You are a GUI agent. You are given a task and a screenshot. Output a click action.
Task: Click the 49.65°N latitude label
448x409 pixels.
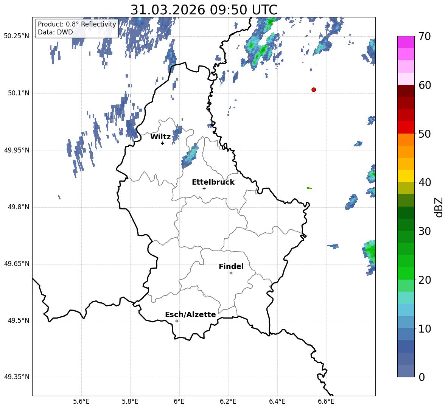[17, 264]
